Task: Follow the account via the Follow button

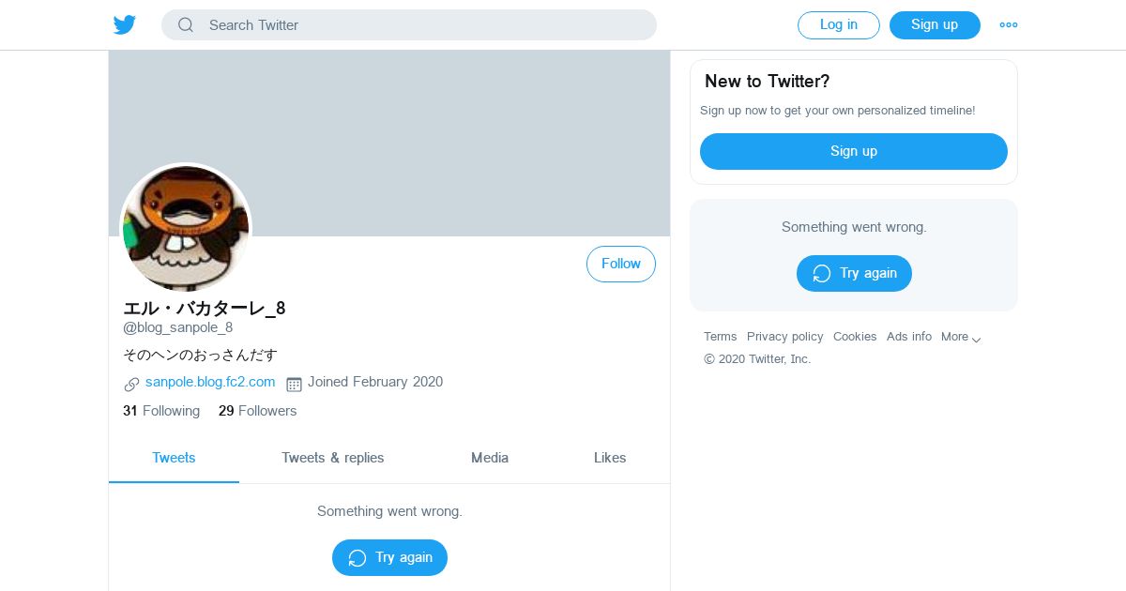Action: point(621,265)
